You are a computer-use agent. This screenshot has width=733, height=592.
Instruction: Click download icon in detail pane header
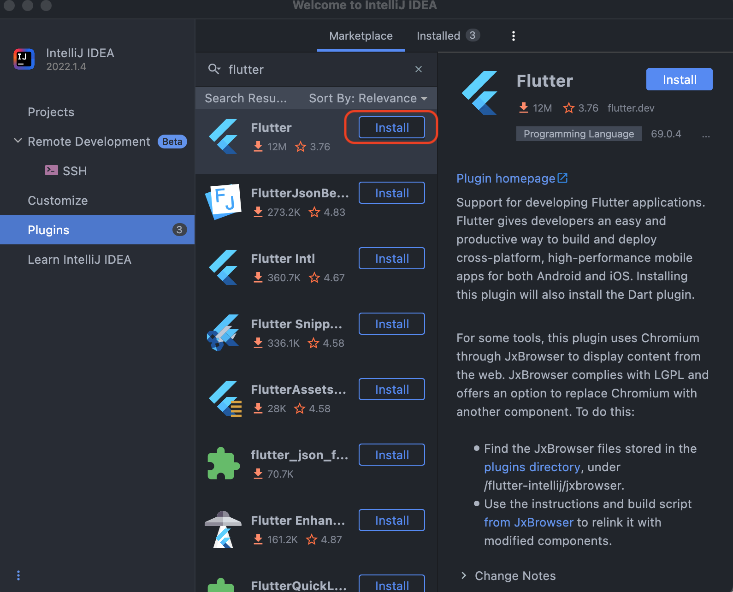coord(523,108)
